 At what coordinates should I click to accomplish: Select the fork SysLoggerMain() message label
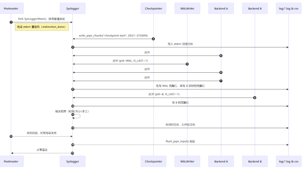(42, 19)
